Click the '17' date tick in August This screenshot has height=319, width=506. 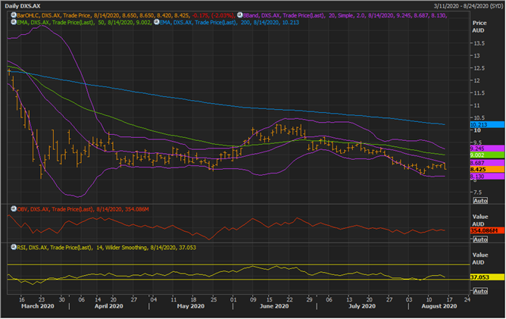449,299
